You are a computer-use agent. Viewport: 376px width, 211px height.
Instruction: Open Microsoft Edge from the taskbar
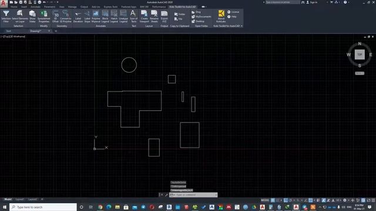tap(109, 207)
